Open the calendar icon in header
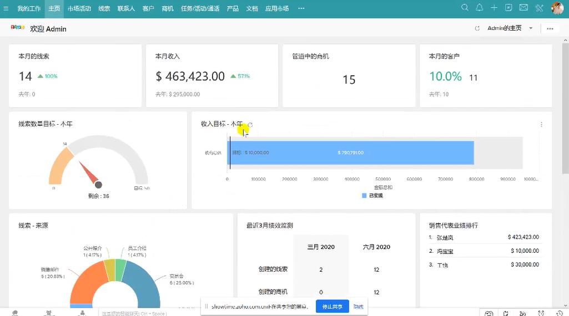 click(x=508, y=8)
